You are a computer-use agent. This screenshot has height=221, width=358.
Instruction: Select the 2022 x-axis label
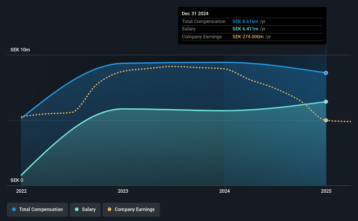(x=21, y=191)
